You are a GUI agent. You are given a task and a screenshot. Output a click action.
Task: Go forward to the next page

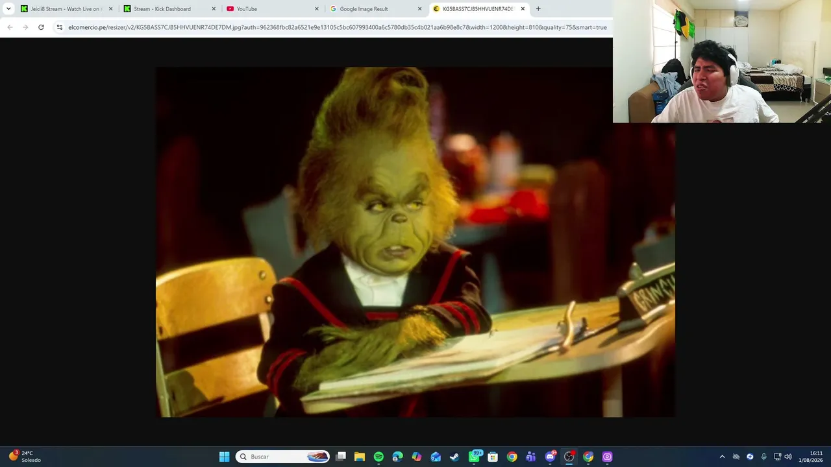click(25, 27)
